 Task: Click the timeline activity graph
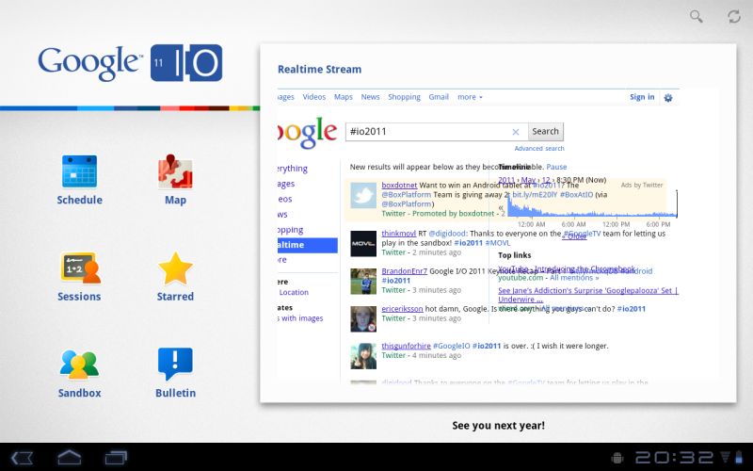[x=592, y=204]
